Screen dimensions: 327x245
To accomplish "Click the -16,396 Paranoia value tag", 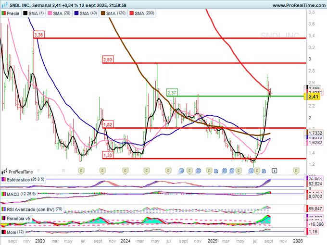I will 315,224.
